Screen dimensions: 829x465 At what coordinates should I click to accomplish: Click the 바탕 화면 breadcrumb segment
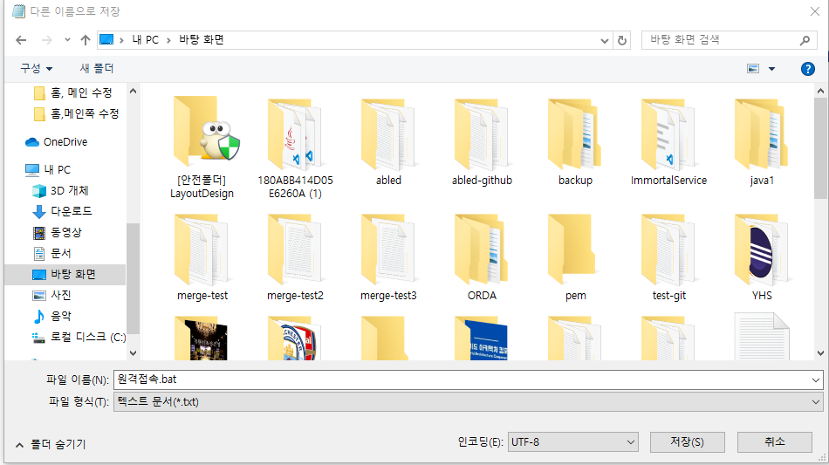[x=202, y=39]
